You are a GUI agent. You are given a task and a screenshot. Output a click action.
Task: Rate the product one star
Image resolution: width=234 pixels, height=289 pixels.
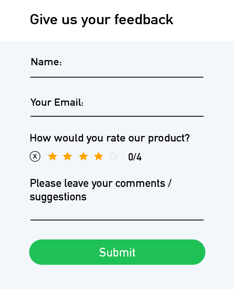(53, 156)
